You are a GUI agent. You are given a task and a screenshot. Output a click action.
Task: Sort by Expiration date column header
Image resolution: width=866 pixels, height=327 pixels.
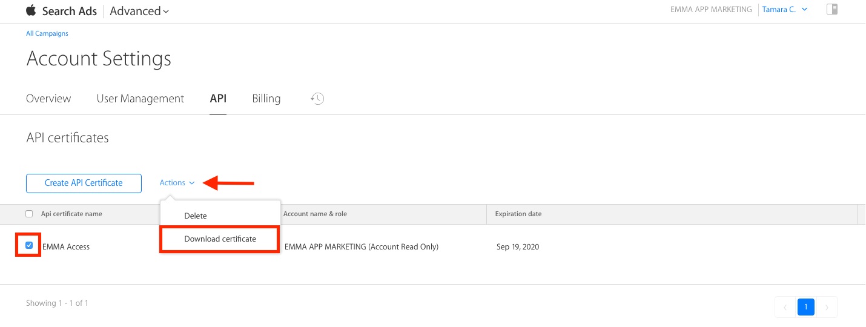[x=518, y=214]
